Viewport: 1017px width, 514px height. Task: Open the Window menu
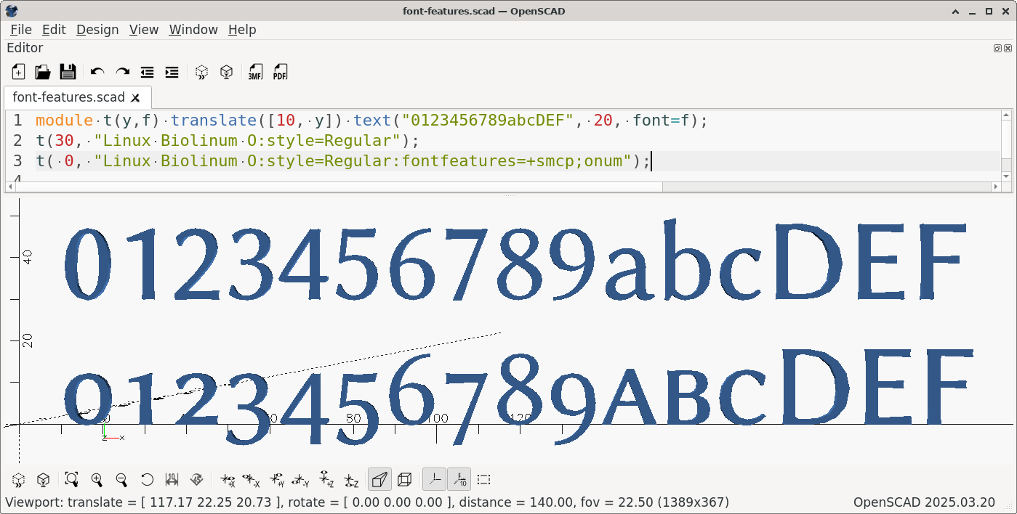(x=193, y=30)
